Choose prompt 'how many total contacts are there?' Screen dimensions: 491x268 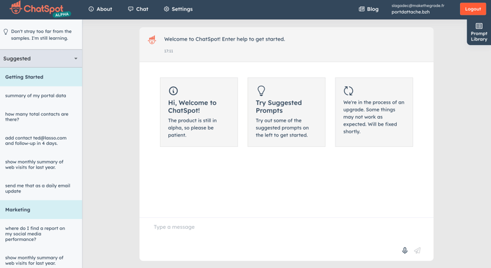[x=37, y=117]
